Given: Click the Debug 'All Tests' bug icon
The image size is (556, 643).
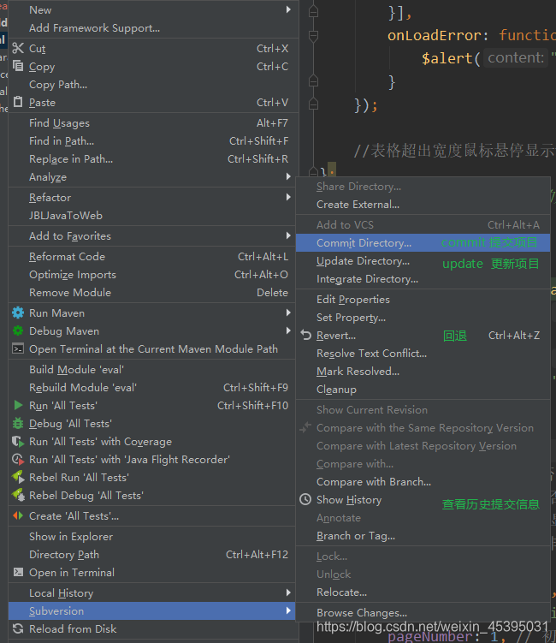Looking at the screenshot, I should coord(18,423).
